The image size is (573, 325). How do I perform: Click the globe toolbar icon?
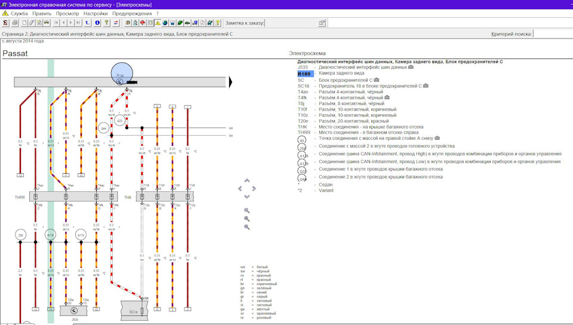[x=165, y=23]
